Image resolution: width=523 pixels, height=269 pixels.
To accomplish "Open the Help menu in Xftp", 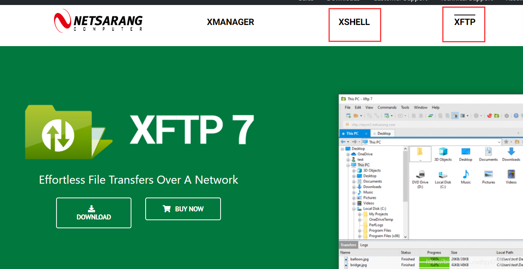I will tap(435, 108).
